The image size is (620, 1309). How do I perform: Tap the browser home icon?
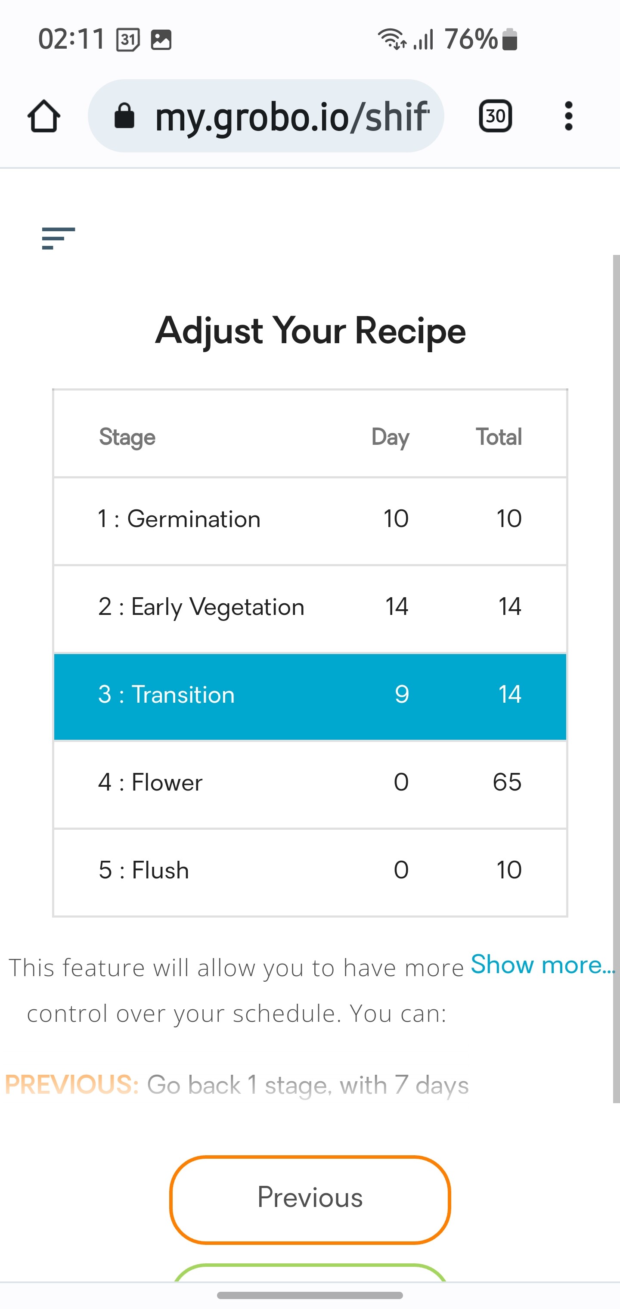[44, 116]
